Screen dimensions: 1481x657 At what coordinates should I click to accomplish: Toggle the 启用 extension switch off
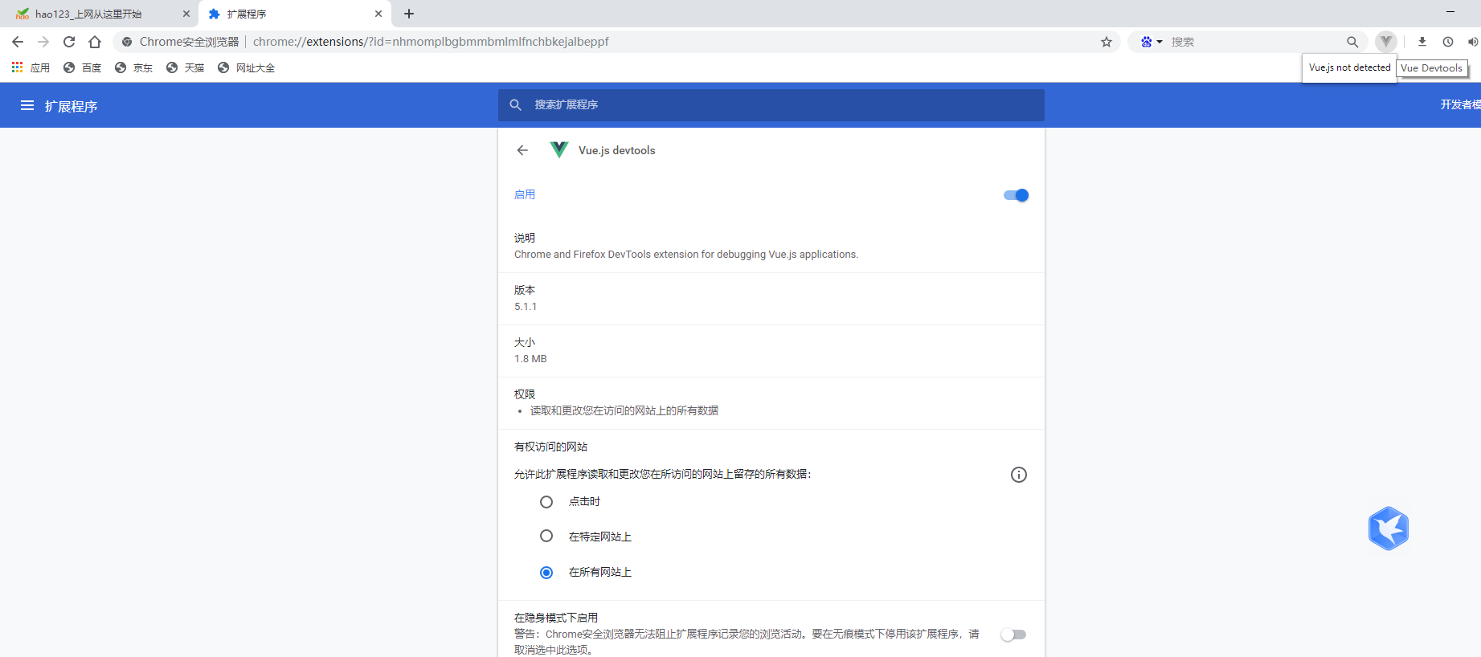click(x=1016, y=195)
